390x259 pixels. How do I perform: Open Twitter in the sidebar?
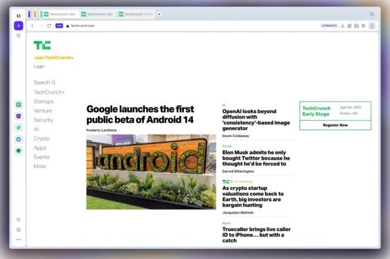pyautogui.click(x=19, y=139)
